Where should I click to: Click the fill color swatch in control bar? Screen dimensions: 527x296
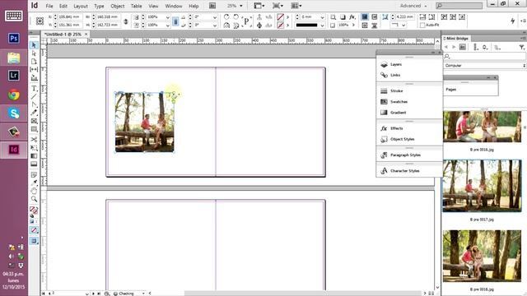tap(280, 16)
